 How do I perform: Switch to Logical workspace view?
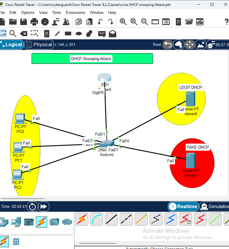point(12,45)
